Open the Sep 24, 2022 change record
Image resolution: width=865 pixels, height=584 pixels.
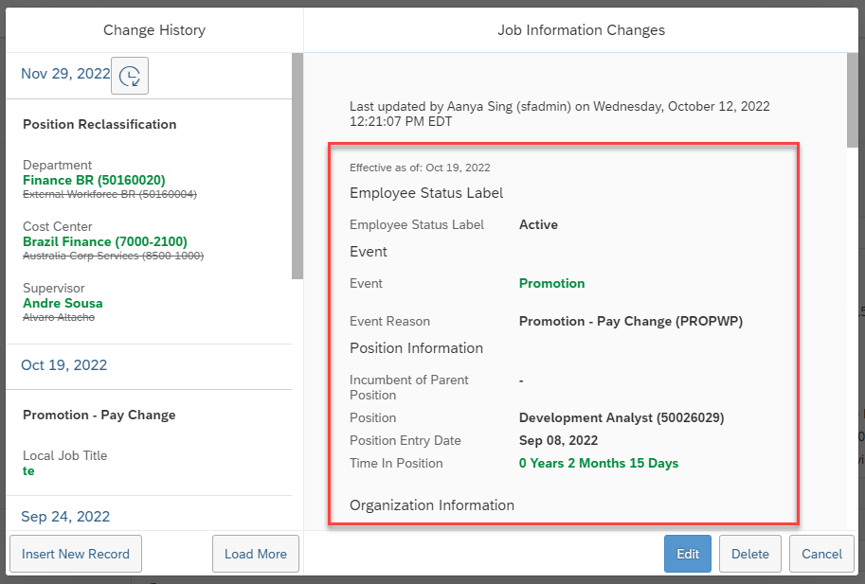65,517
